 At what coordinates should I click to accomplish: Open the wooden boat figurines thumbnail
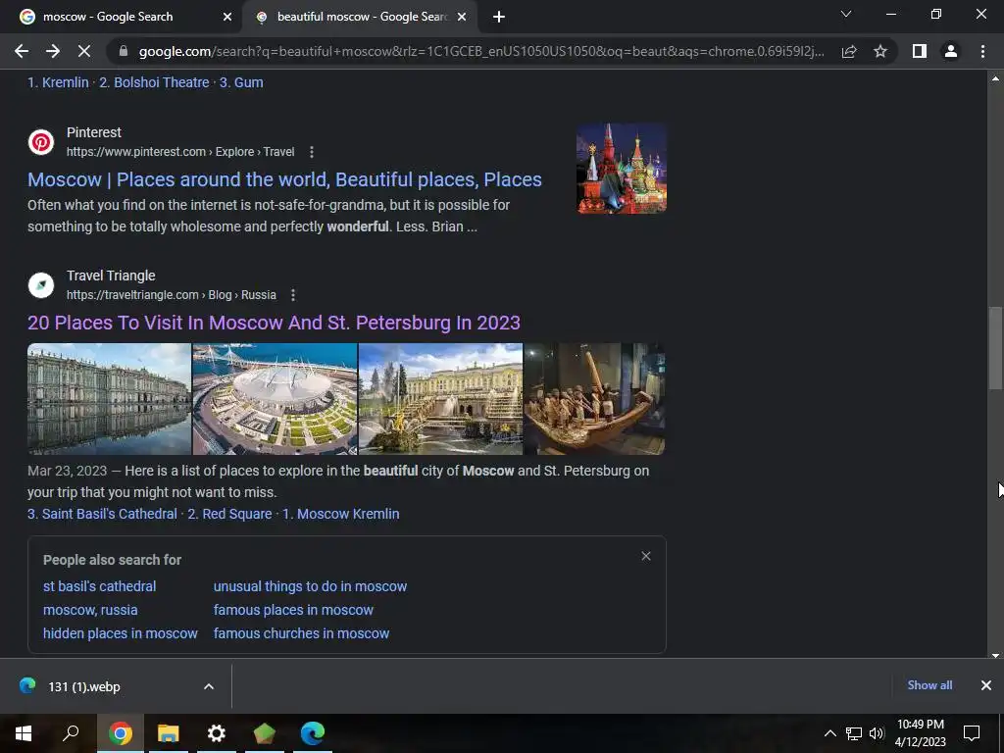coord(595,399)
